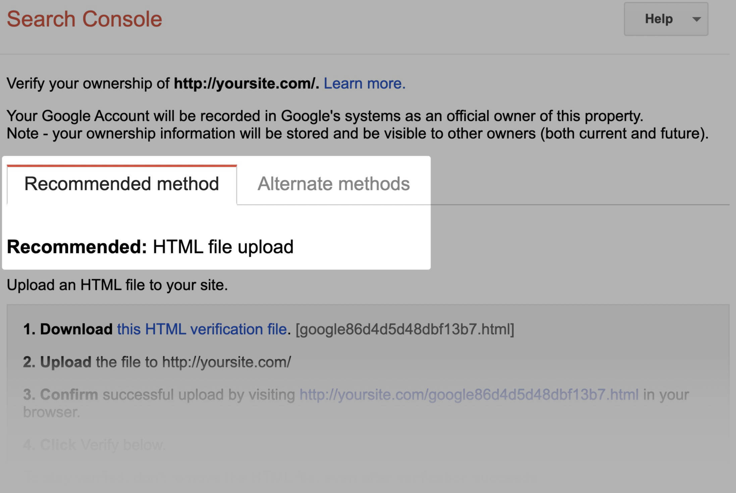Screen dimensions: 736x493
Task: Visit the yoursite.com google86d4d5d48dbf13b7.html confirmation link
Action: click(469, 394)
